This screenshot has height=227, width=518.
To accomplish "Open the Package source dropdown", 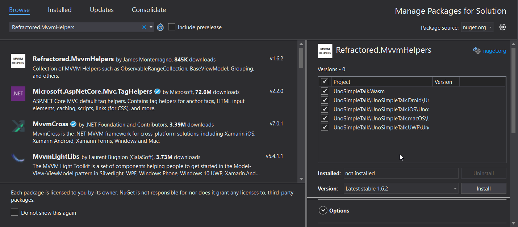I will coord(477,27).
